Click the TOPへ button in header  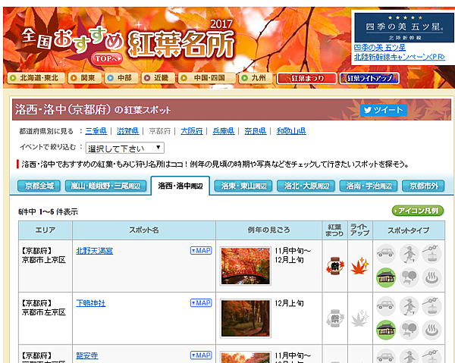(107, 58)
